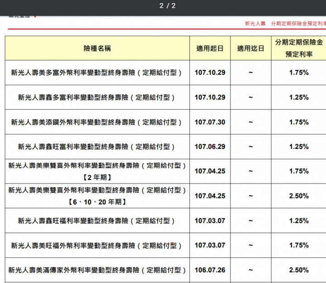Image resolution: width=326 pixels, height=283 pixels.
Task: Click date 107.03.07 in the 美旺福 row
Action: 210,245
